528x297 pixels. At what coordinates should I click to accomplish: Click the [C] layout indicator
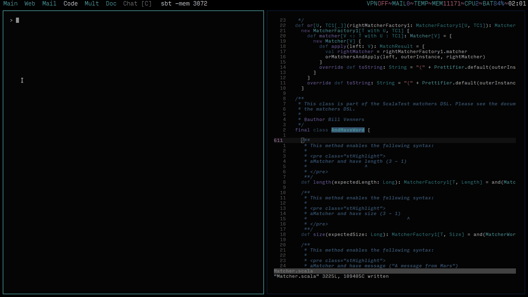[146, 4]
